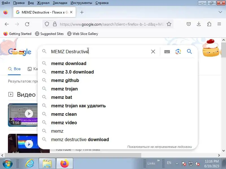Click the Action Center flag icon

pos(184,164)
